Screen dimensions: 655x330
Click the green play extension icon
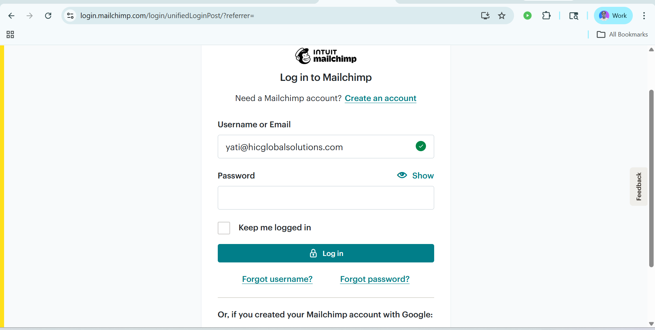tap(527, 16)
